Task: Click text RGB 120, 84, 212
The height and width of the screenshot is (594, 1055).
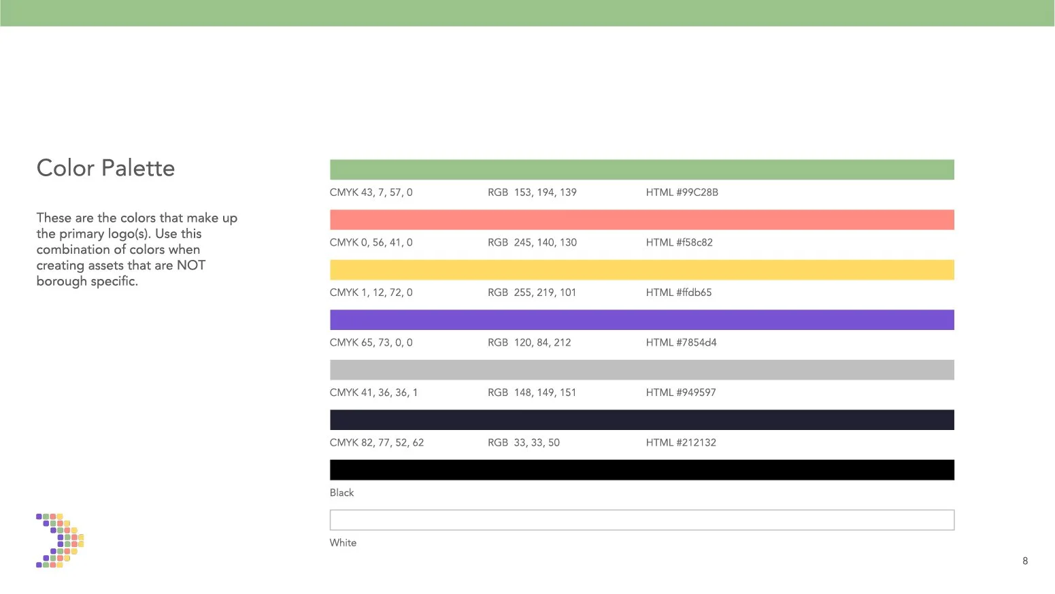Action: pyautogui.click(x=529, y=342)
